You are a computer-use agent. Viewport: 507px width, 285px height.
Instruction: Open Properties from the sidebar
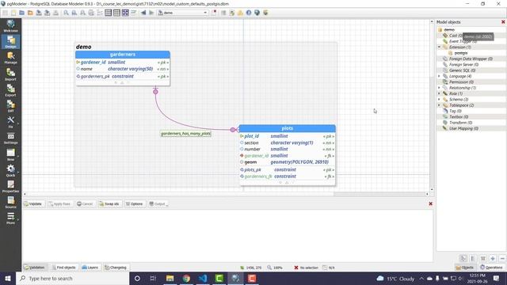(10, 187)
